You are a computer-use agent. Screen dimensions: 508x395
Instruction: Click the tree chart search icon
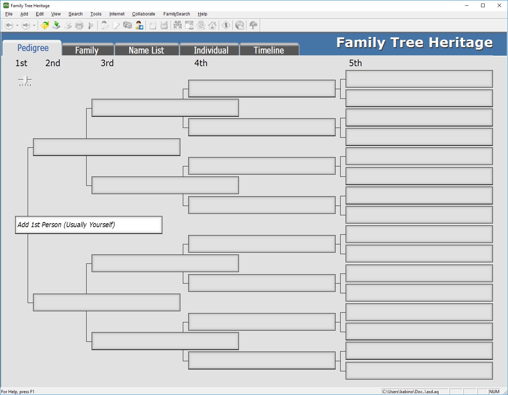click(201, 25)
